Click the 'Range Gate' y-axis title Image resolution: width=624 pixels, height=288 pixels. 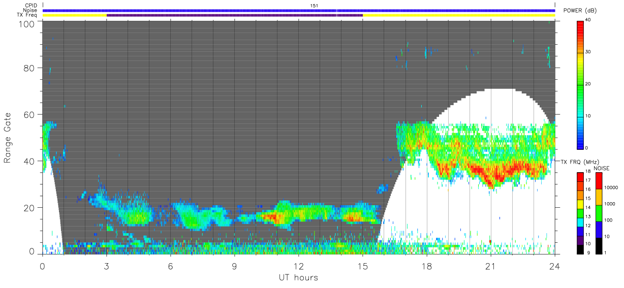point(8,138)
